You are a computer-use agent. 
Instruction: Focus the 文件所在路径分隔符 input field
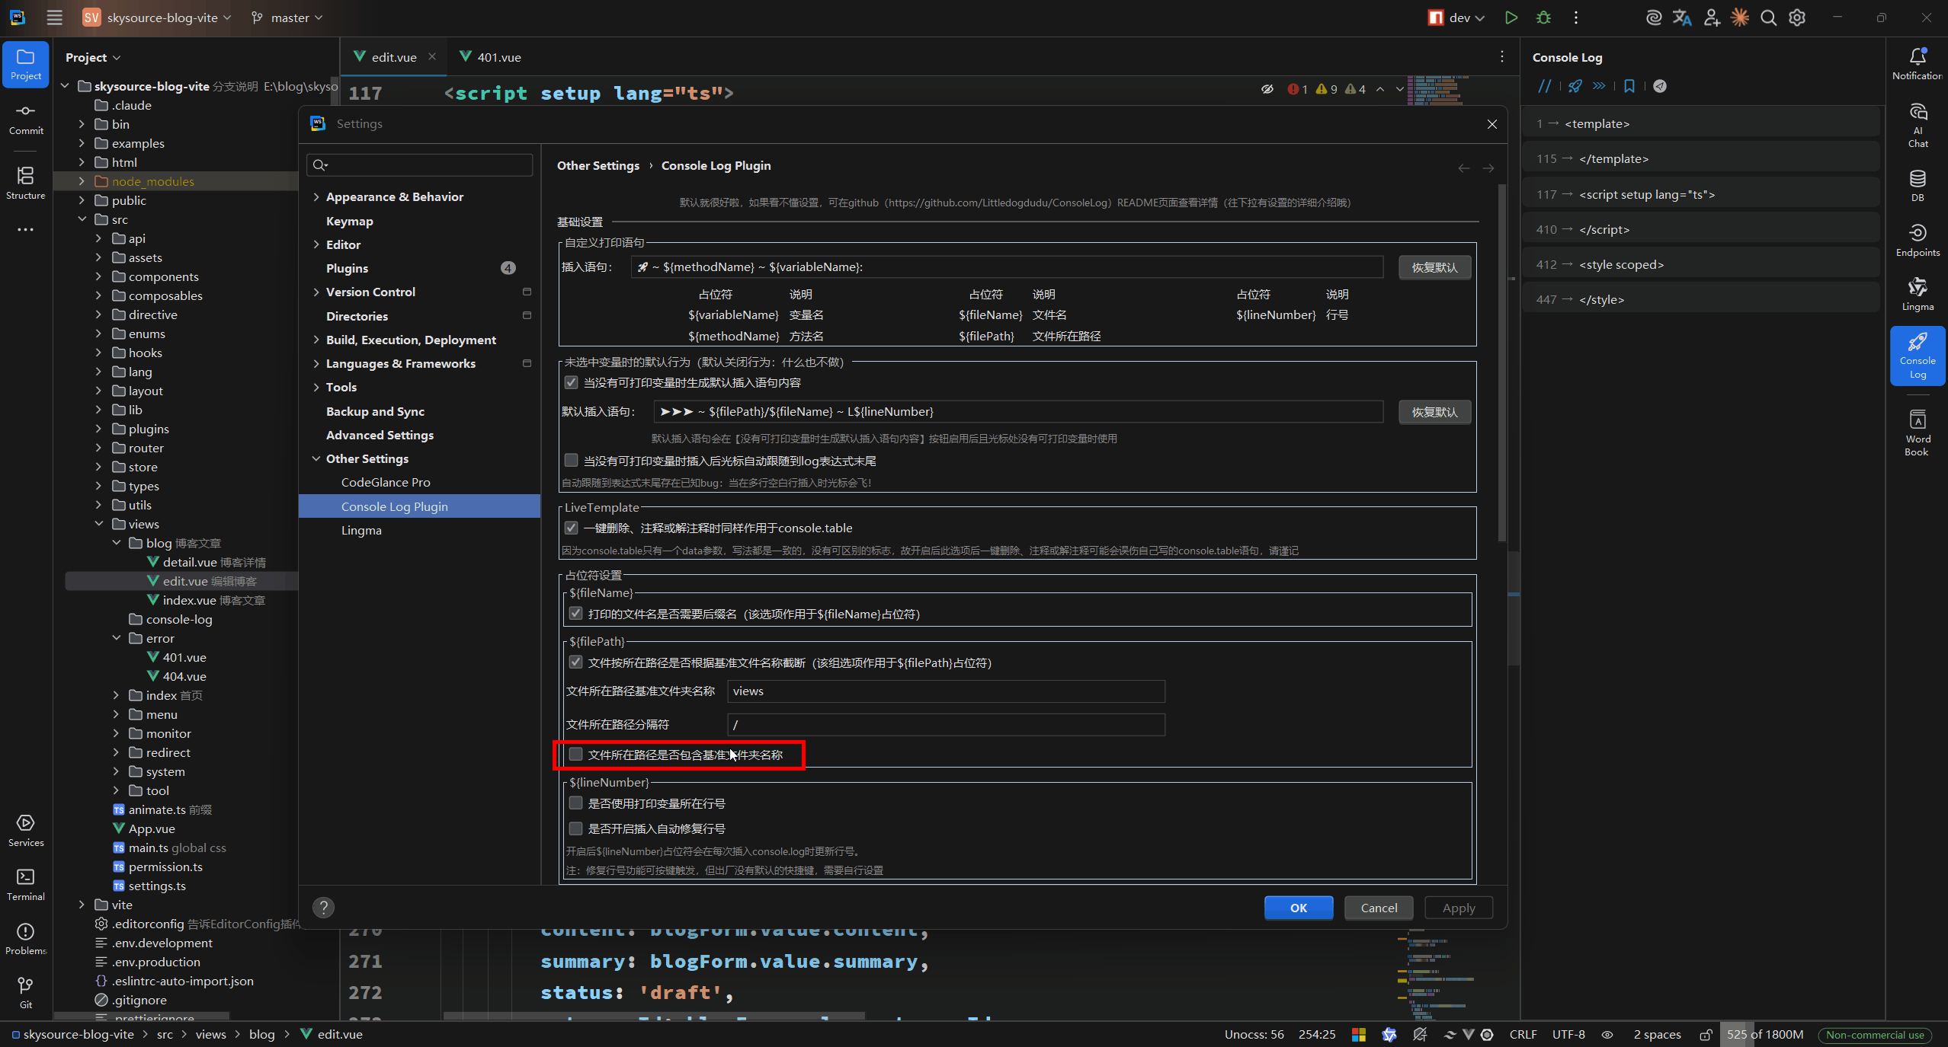[x=946, y=725]
